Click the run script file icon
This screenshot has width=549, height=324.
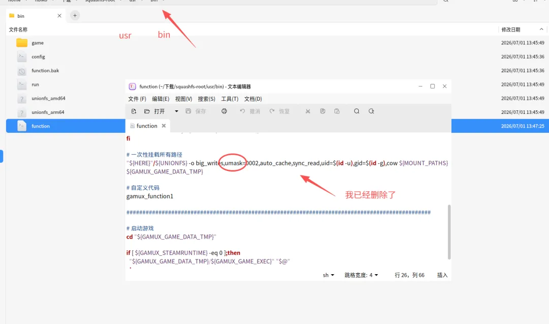coord(22,84)
